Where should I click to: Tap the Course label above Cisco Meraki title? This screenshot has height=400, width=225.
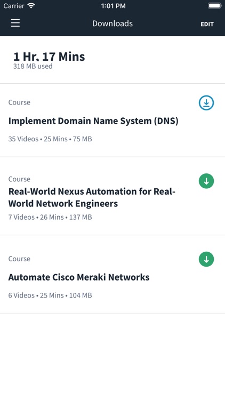19,259
